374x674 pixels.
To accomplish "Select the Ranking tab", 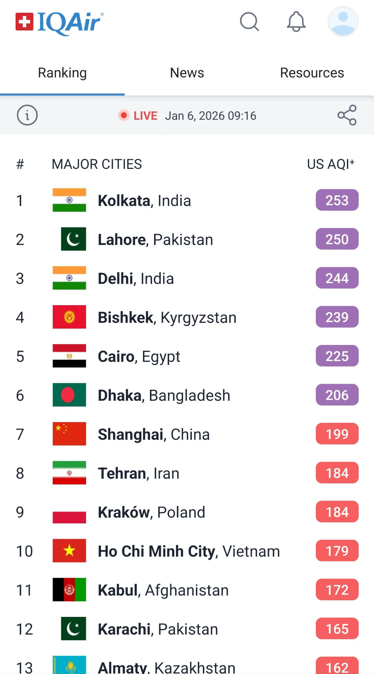I will (x=62, y=73).
